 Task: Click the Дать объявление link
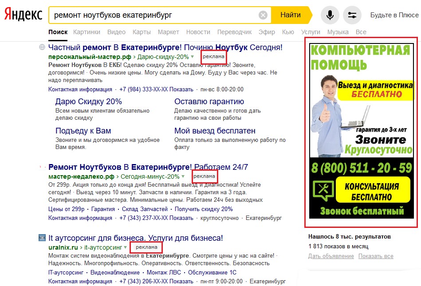pos(331,256)
